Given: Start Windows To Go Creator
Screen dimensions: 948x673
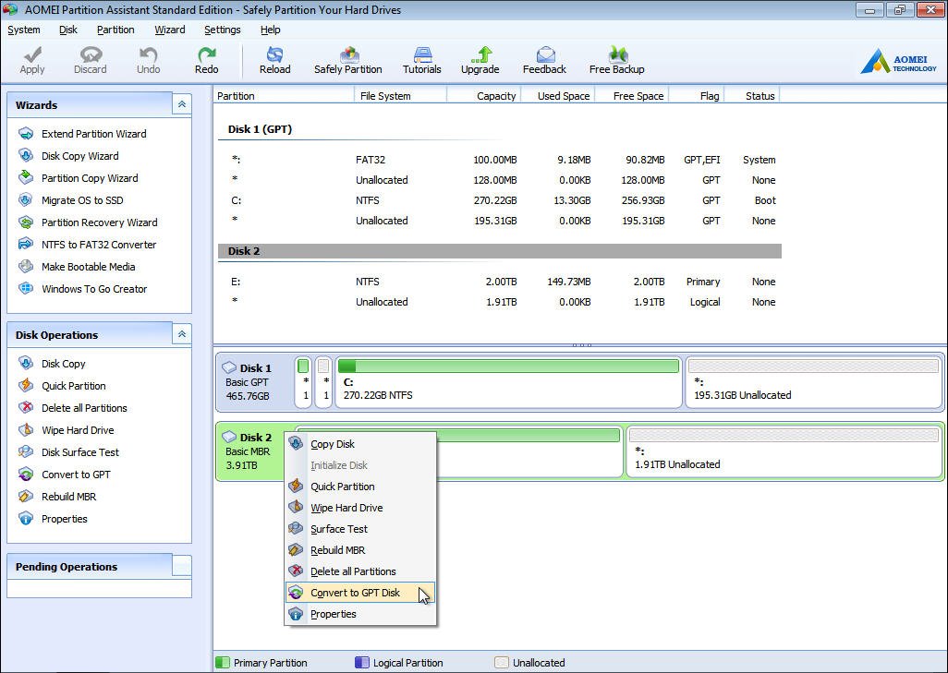Looking at the screenshot, I should (x=93, y=289).
